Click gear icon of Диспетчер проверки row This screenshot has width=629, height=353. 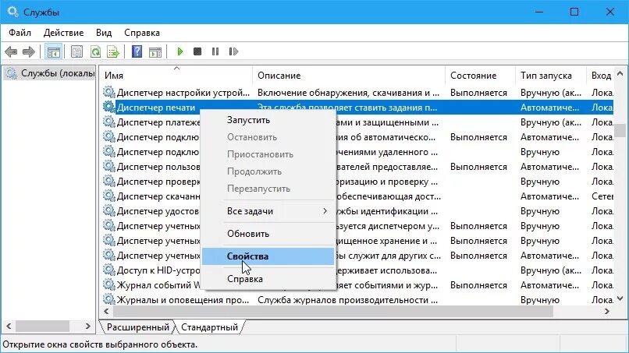108,181
